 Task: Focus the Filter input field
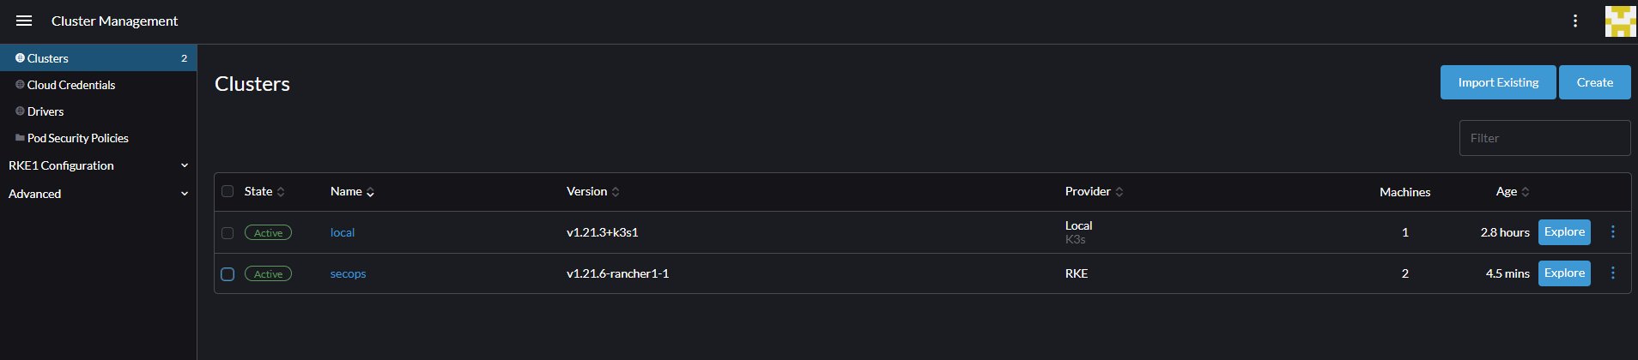pyautogui.click(x=1544, y=138)
